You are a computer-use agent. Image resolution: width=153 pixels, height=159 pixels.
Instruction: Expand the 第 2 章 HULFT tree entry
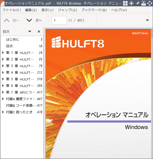tap(3, 59)
